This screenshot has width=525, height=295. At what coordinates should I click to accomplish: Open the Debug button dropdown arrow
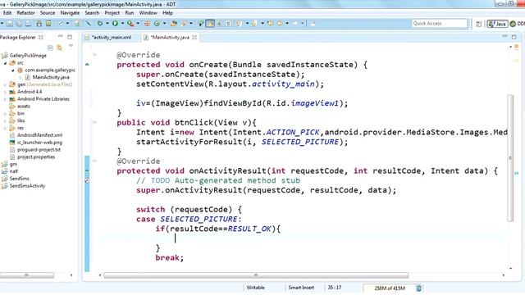click(x=107, y=24)
